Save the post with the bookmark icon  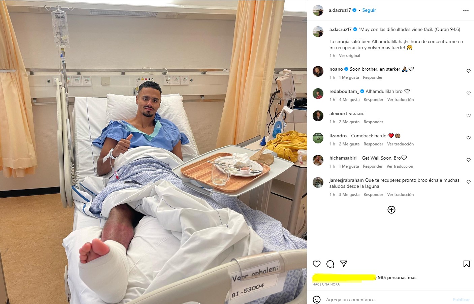click(x=467, y=264)
